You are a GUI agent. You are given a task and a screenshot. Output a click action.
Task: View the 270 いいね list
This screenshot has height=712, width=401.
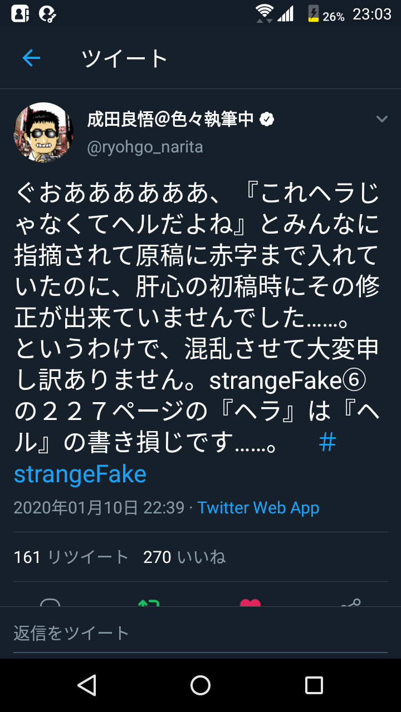[x=184, y=557]
